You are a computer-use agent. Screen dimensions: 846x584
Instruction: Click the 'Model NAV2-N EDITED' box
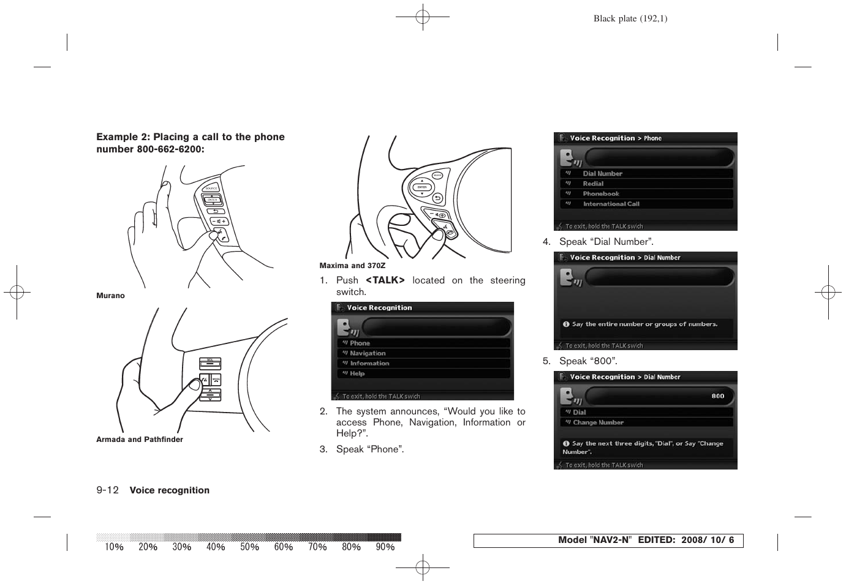coord(608,541)
